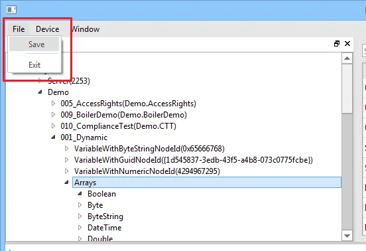This screenshot has height=251, width=366.
Task: Expand the VariableWithGuidNodeId node
Action: pyautogui.click(x=66, y=159)
